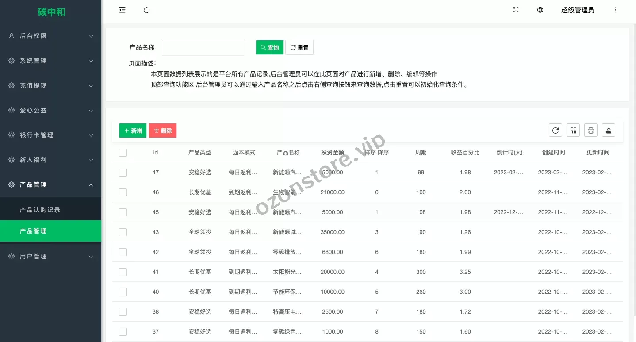Click the green 查询 search button
Image resolution: width=636 pixels, height=342 pixels.
coord(269,47)
